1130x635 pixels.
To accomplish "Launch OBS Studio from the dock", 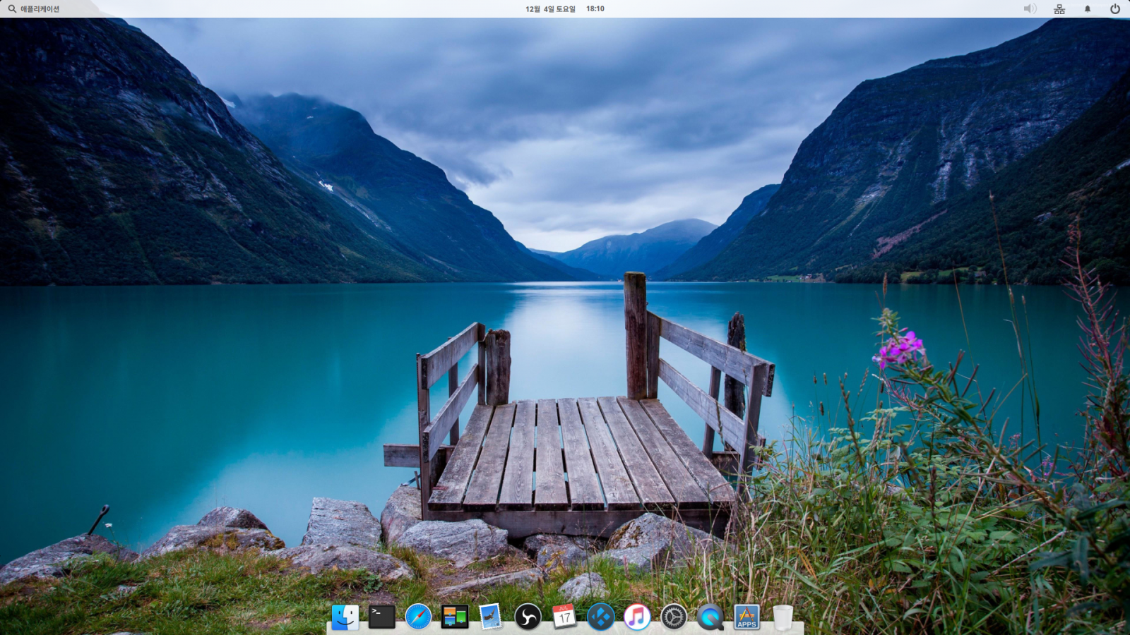I will 528,617.
